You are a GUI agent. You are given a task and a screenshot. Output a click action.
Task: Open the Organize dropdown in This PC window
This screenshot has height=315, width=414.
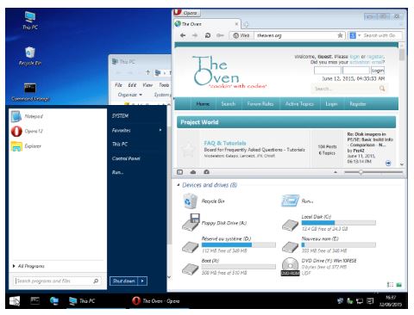coord(130,95)
